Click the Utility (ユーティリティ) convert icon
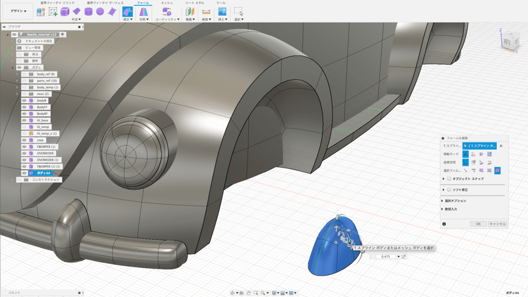528x297 pixels. pyautogui.click(x=167, y=12)
